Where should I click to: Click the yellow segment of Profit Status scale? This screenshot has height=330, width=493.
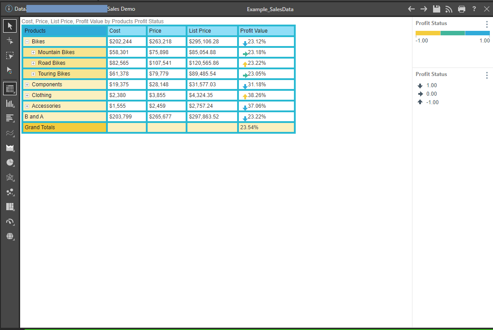(x=428, y=33)
